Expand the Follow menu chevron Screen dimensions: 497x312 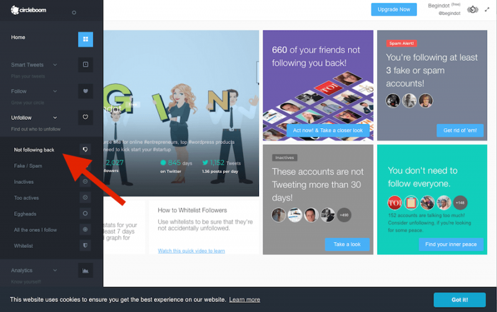(x=55, y=91)
